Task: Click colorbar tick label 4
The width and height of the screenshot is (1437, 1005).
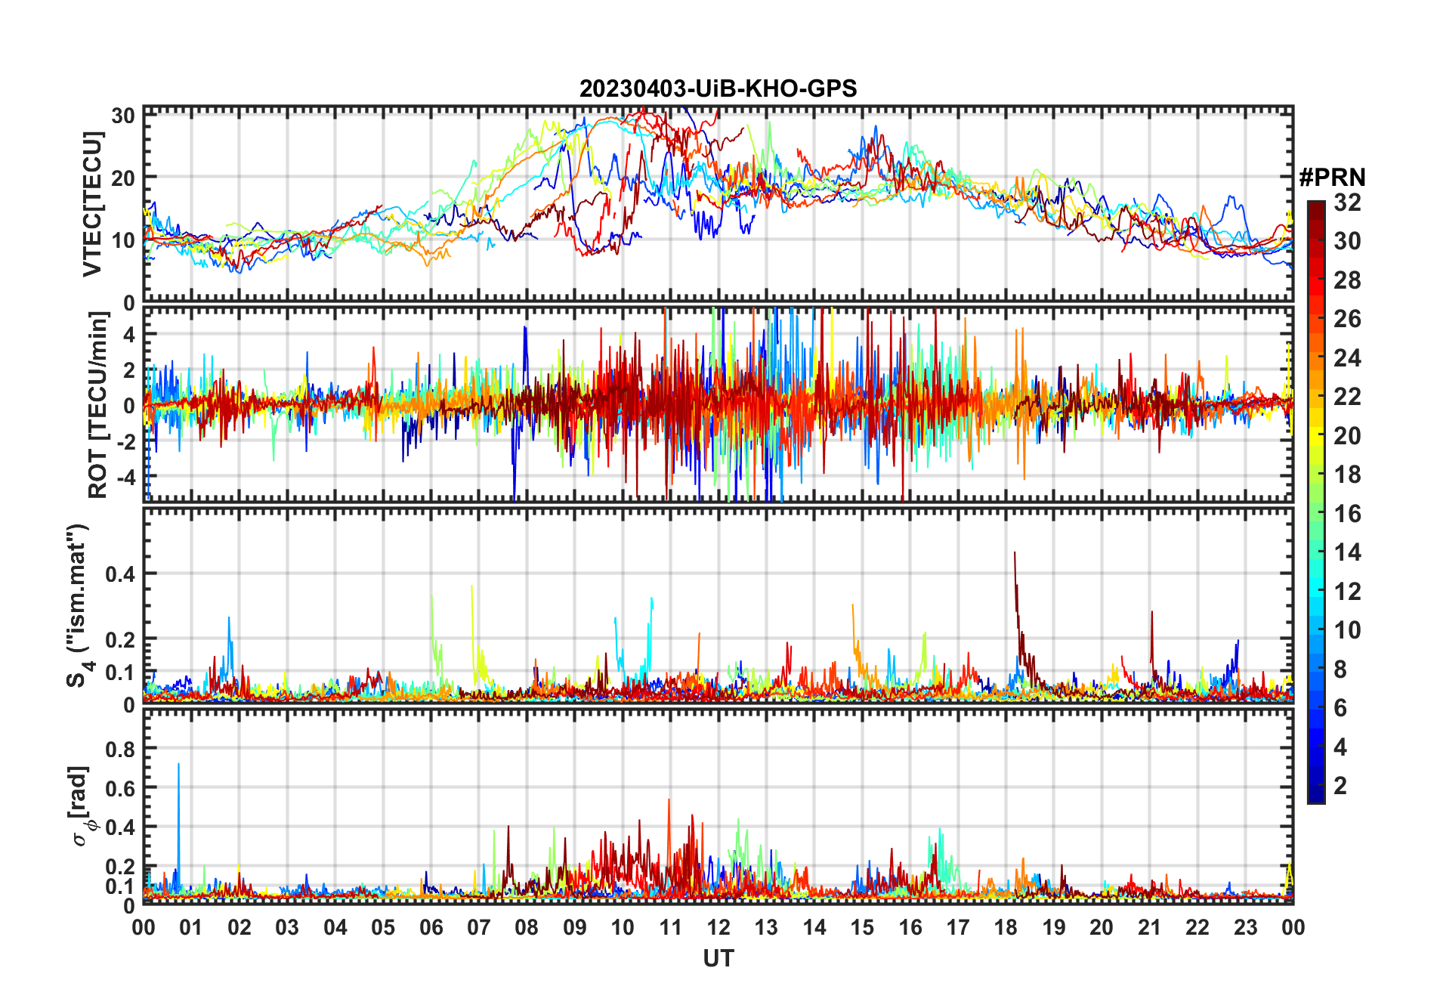Action: tap(1340, 747)
